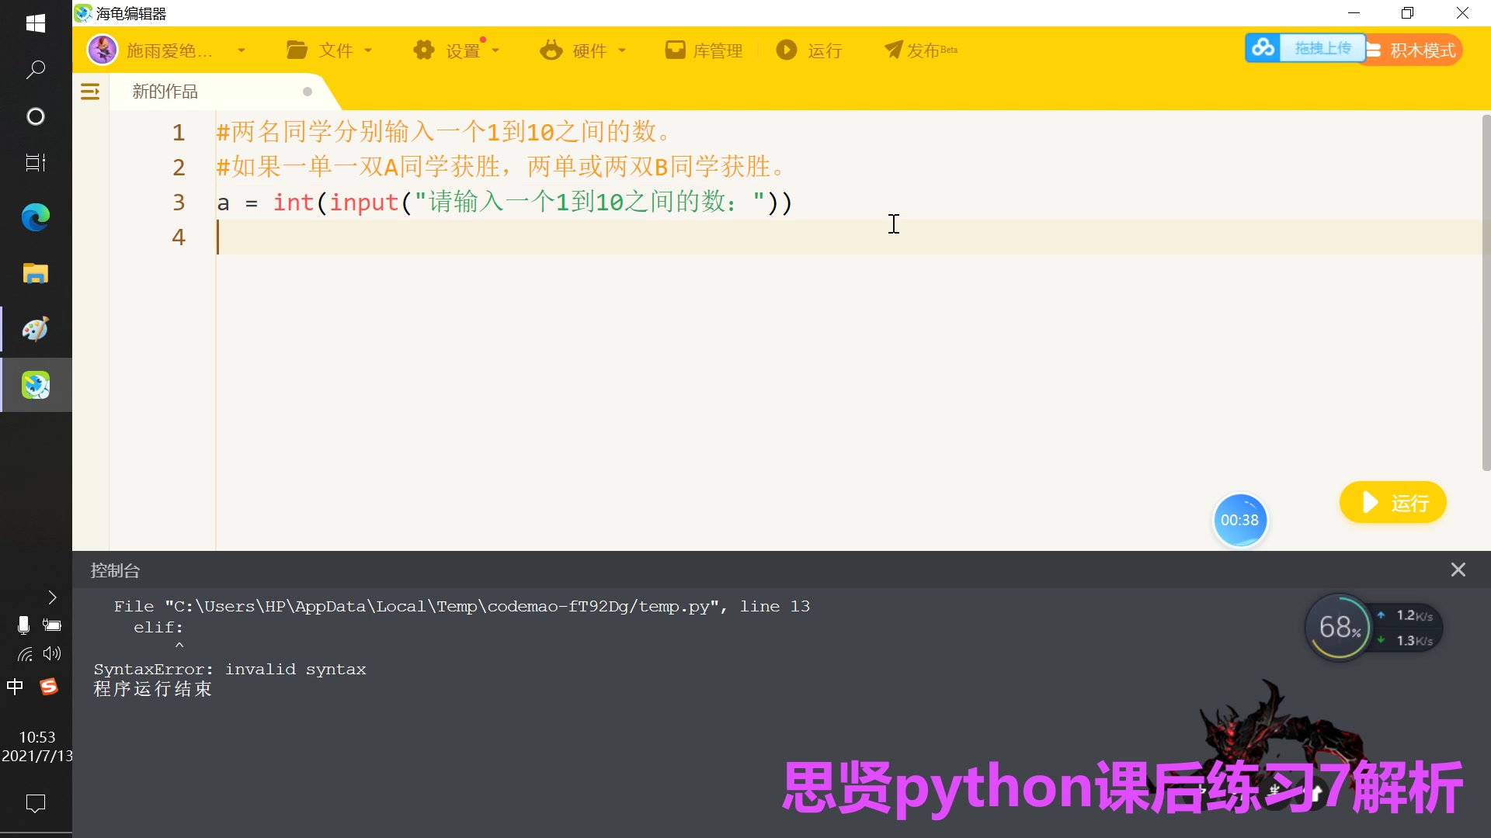Click the paper plane publish icon
The image size is (1491, 838).
coord(894,50)
